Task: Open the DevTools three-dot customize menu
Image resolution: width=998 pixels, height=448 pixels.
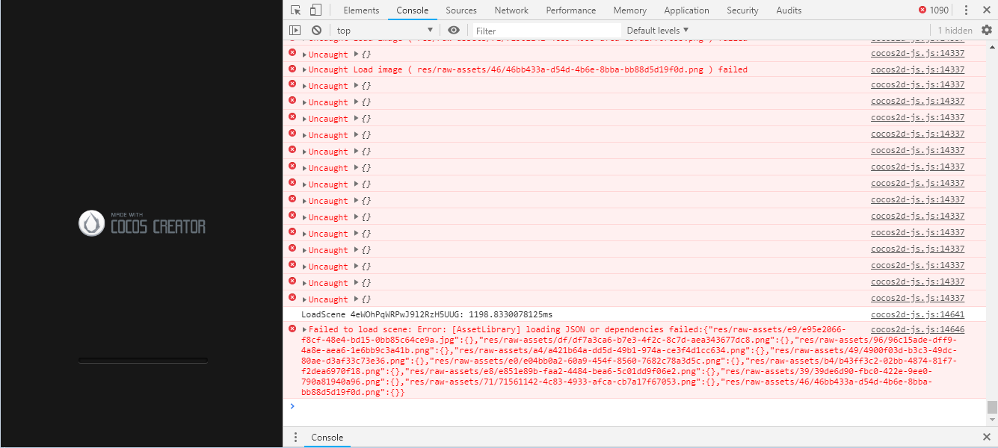Action: [966, 10]
